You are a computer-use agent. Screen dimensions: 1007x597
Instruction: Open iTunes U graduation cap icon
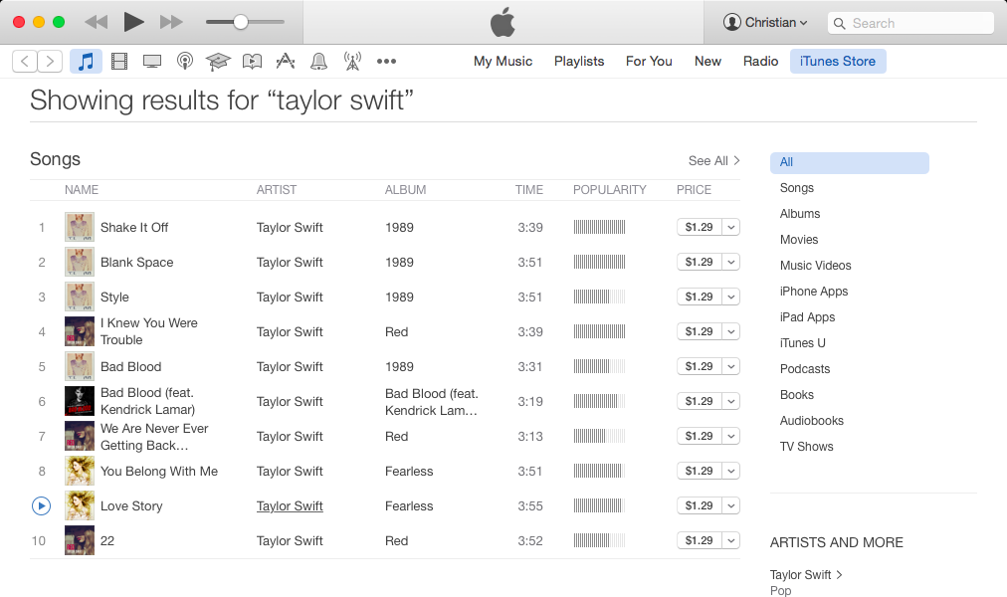218,62
